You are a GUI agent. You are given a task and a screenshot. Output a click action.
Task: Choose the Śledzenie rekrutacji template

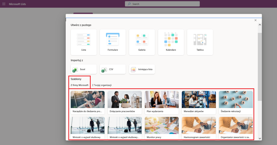point(236,103)
